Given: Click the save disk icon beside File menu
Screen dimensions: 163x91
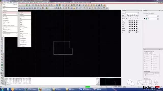Looking at the screenshot, I should click(x=1, y=9).
